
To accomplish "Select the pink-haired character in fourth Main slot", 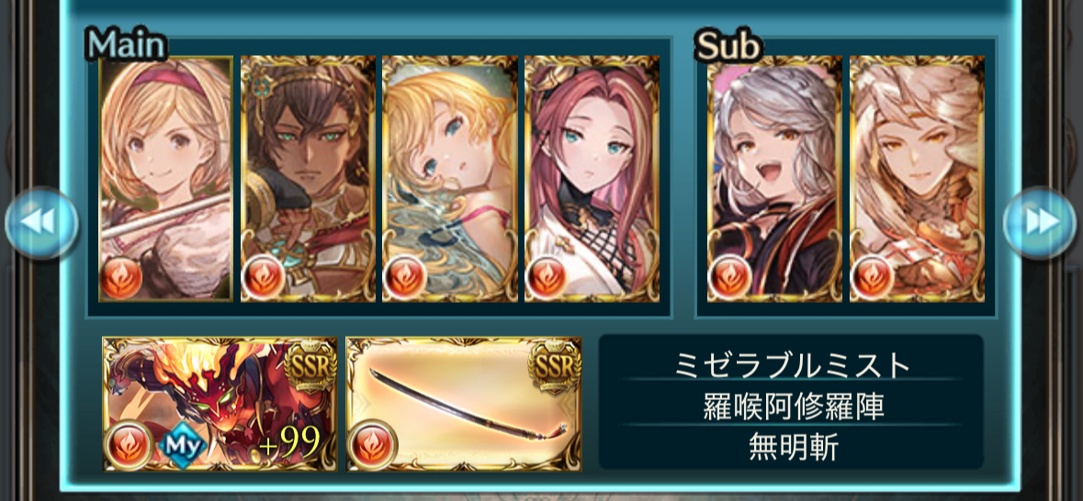I will pos(592,180).
